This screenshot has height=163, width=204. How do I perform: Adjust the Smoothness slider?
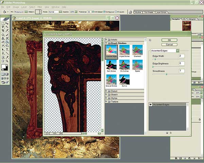[166, 74]
